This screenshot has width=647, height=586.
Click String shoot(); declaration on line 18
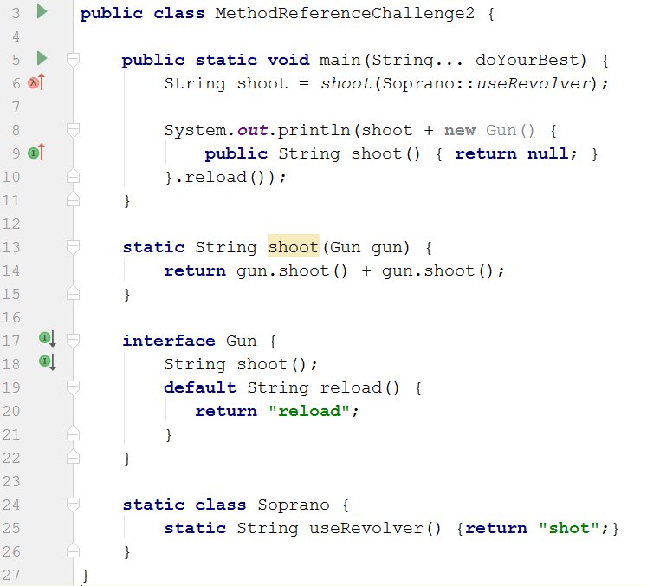pyautogui.click(x=241, y=364)
